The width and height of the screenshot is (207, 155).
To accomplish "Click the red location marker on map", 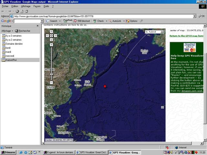I will tap(104, 86).
